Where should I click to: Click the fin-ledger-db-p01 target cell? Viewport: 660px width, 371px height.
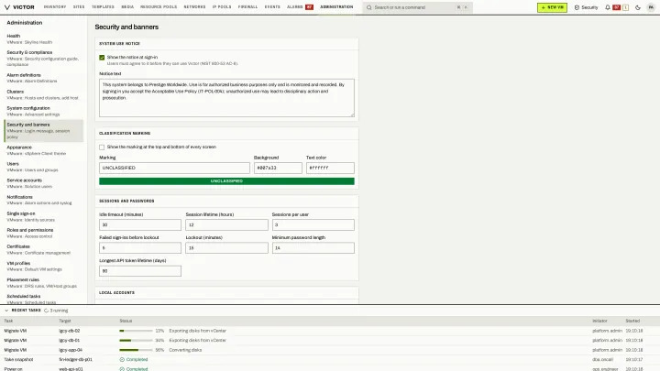pyautogui.click(x=76, y=360)
